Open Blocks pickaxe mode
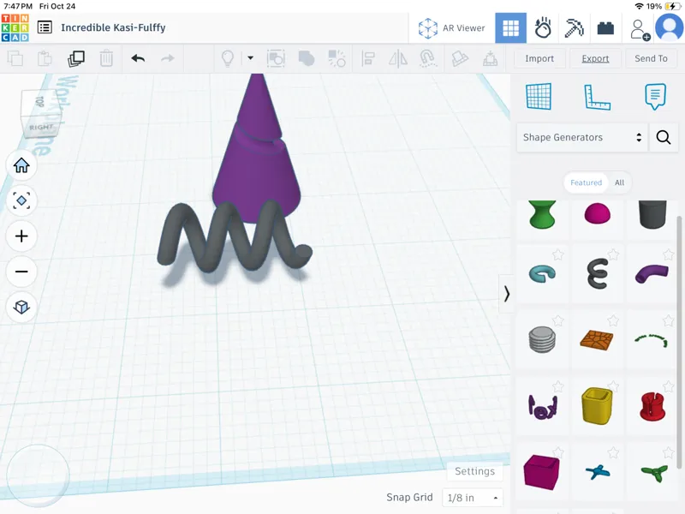685x514 pixels. tap(574, 28)
